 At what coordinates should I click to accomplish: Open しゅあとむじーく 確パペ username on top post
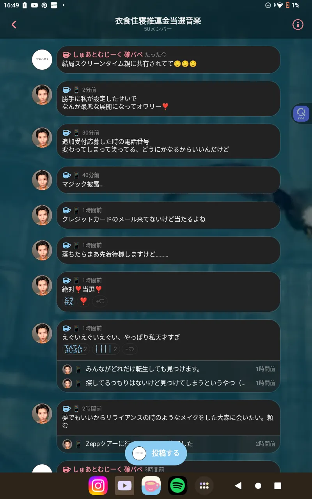[108, 55]
